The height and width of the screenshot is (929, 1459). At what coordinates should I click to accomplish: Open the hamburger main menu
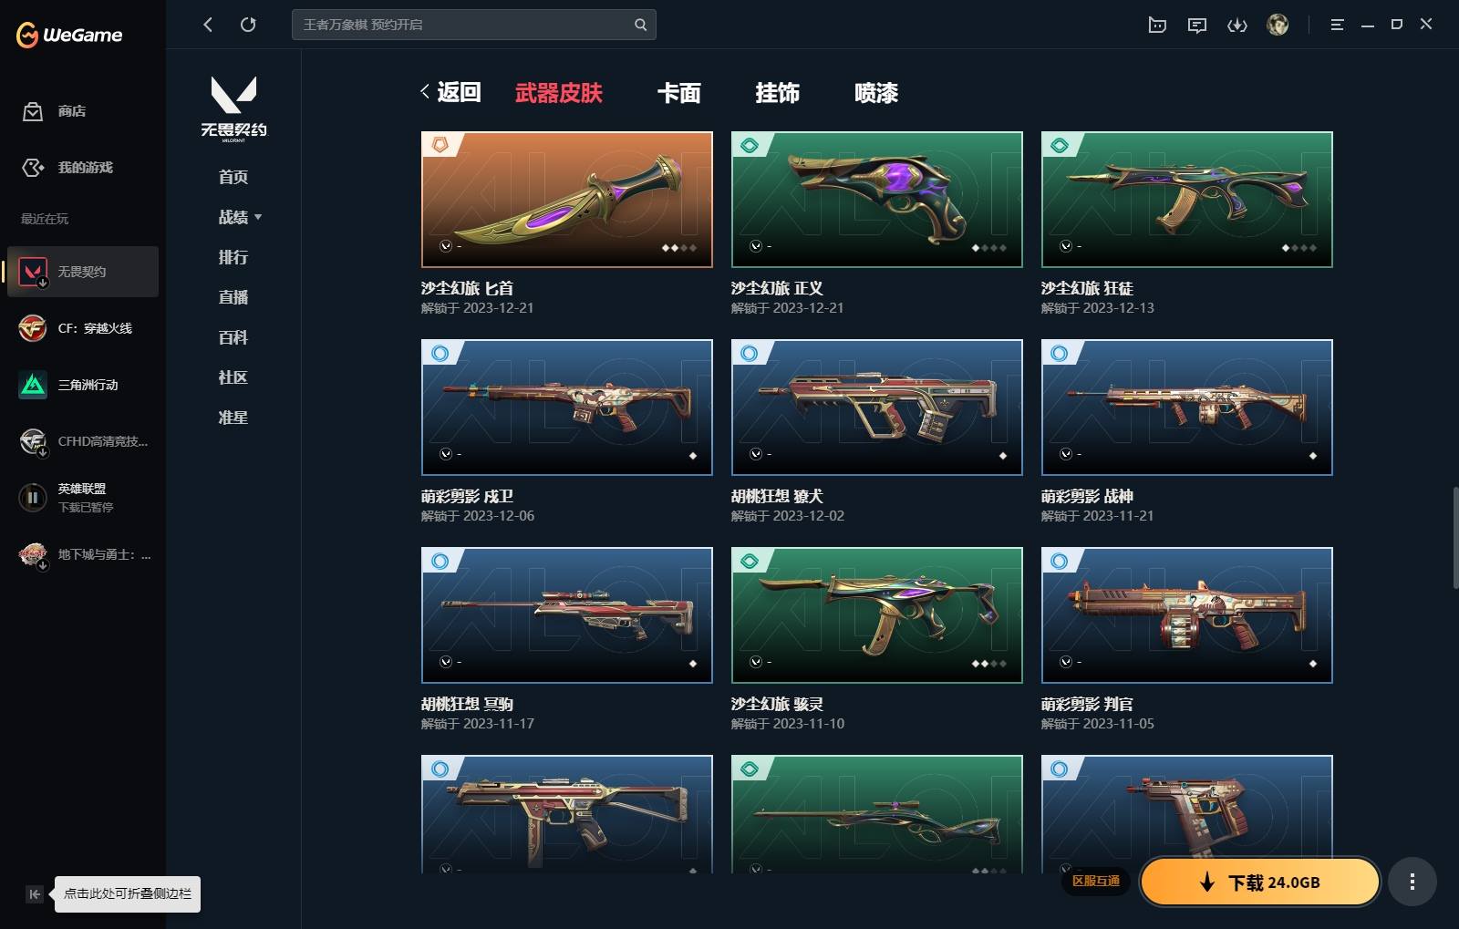point(1337,25)
